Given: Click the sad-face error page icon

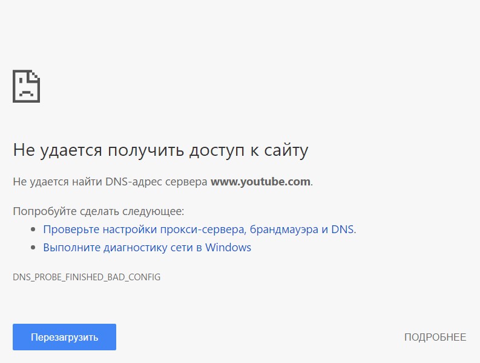Looking at the screenshot, I should (26, 86).
